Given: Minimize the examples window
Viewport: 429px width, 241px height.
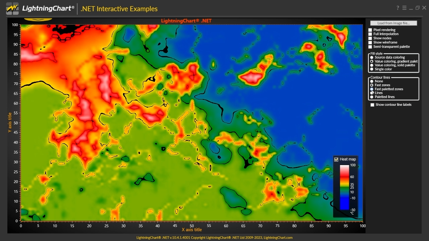Looking at the screenshot, I should pyautogui.click(x=411, y=8).
